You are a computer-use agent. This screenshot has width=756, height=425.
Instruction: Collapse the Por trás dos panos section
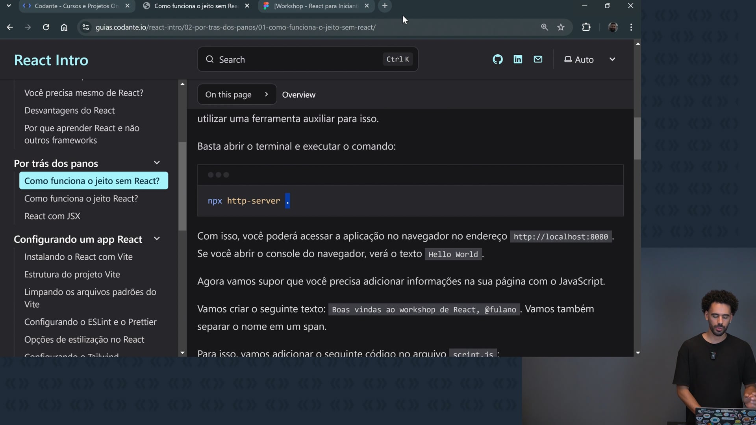click(x=157, y=163)
